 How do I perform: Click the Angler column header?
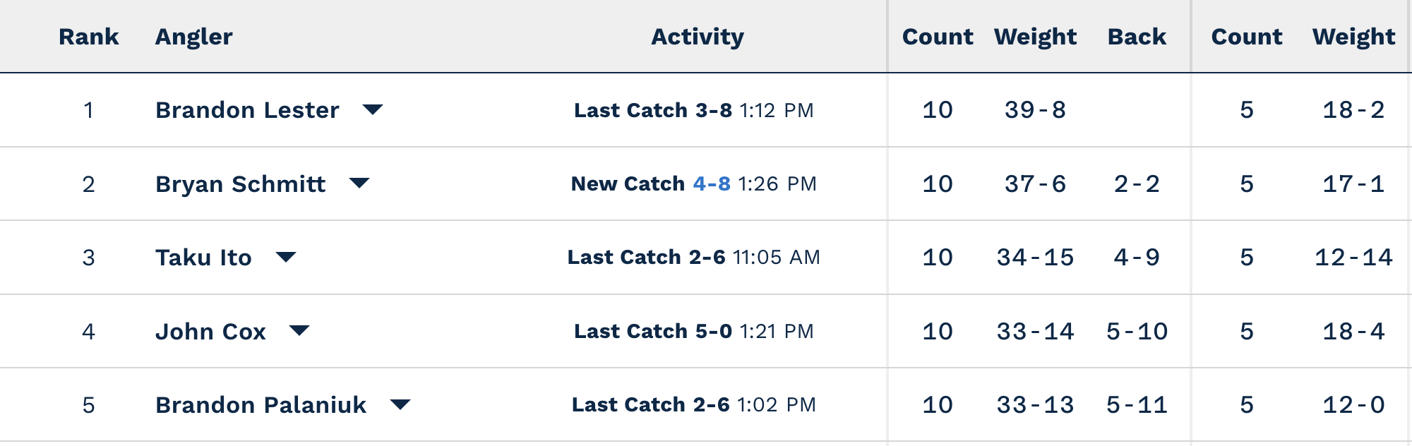pos(193,37)
